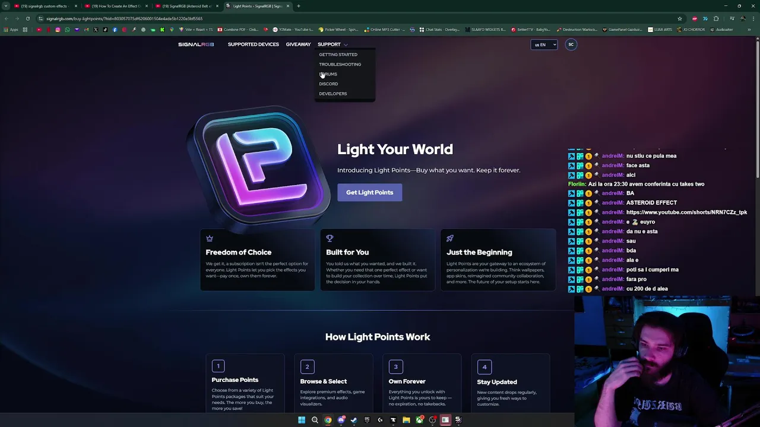Open Google Chrome from the taskbar
760x427 pixels.
click(x=328, y=420)
